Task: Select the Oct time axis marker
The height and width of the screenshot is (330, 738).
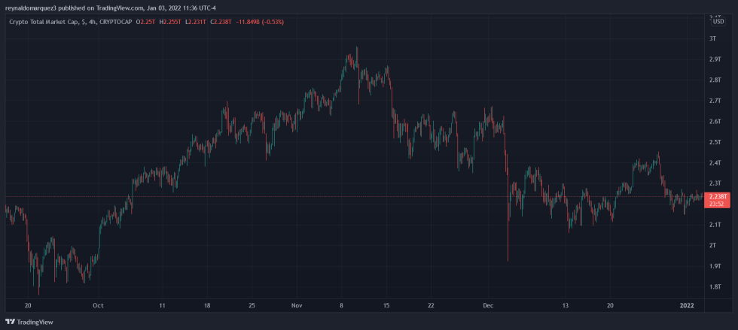Action: tap(96, 306)
